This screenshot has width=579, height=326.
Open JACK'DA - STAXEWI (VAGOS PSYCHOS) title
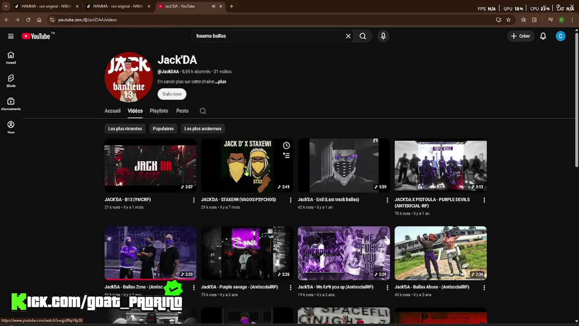pyautogui.click(x=238, y=200)
